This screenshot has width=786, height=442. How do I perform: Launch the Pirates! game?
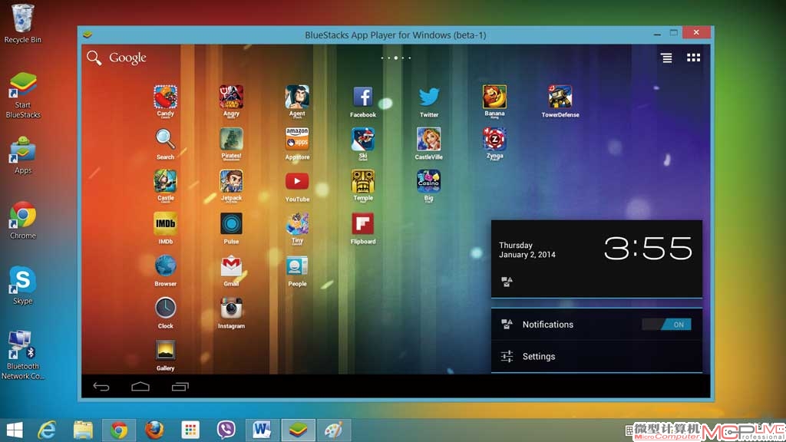click(x=231, y=140)
